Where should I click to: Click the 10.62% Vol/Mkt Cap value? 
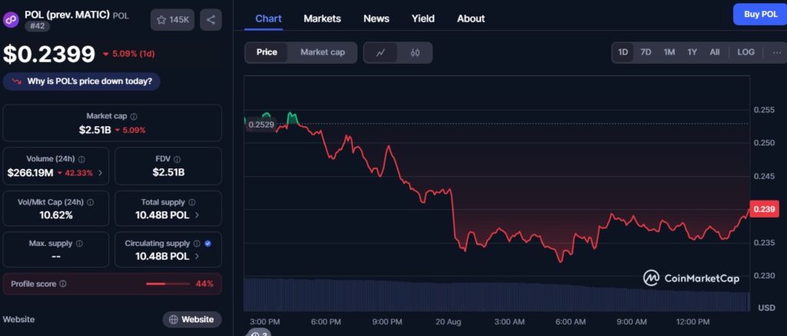click(x=55, y=215)
